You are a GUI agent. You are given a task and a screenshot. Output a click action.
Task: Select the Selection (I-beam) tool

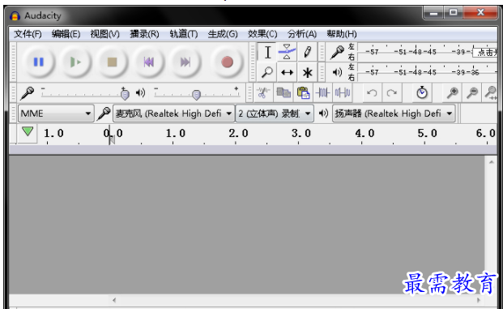[x=267, y=52]
